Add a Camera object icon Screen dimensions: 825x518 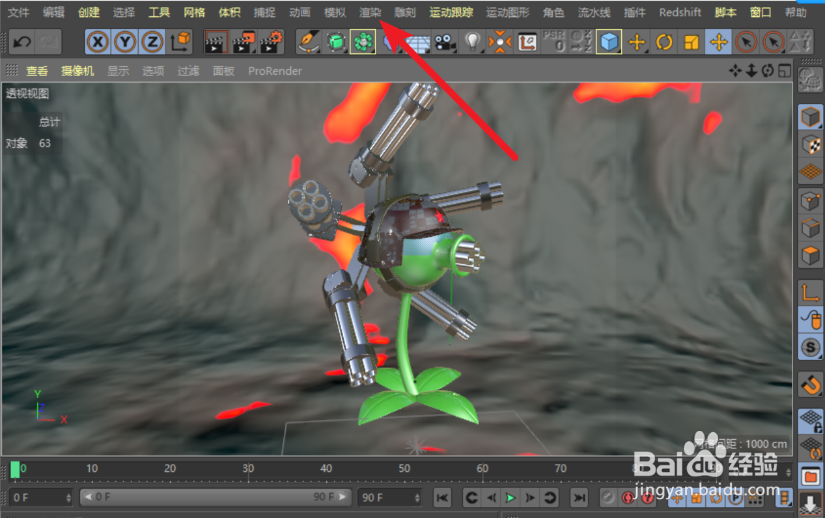445,42
